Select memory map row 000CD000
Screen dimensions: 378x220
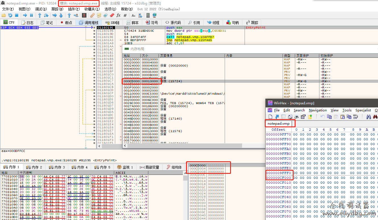[x=250, y=81]
